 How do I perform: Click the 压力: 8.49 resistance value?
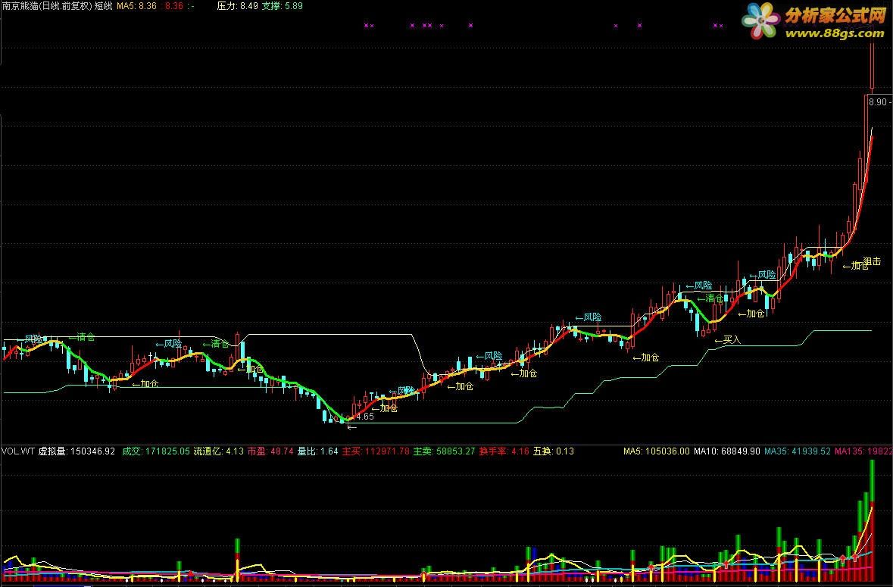pos(238,6)
